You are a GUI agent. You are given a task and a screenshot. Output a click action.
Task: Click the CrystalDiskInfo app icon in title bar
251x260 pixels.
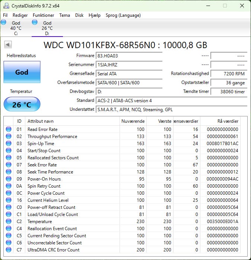(x=6, y=6)
